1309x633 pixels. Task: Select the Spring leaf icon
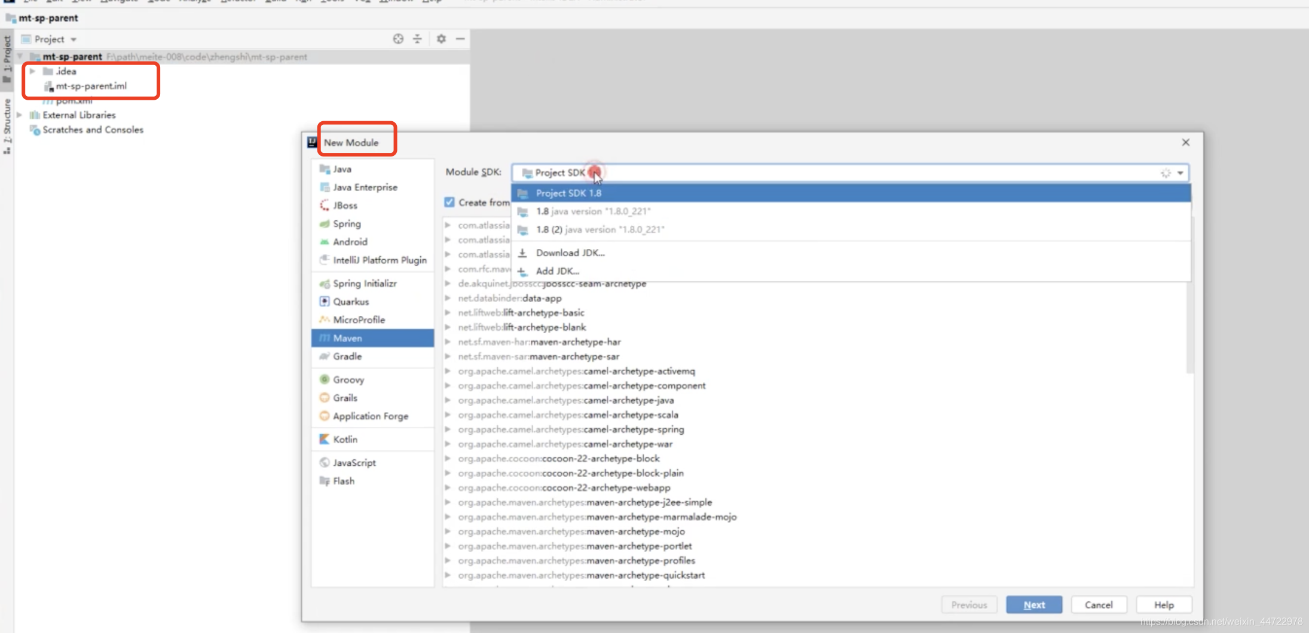[325, 223]
